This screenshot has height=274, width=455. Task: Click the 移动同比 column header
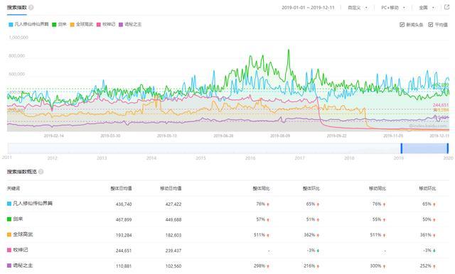tap(378, 188)
